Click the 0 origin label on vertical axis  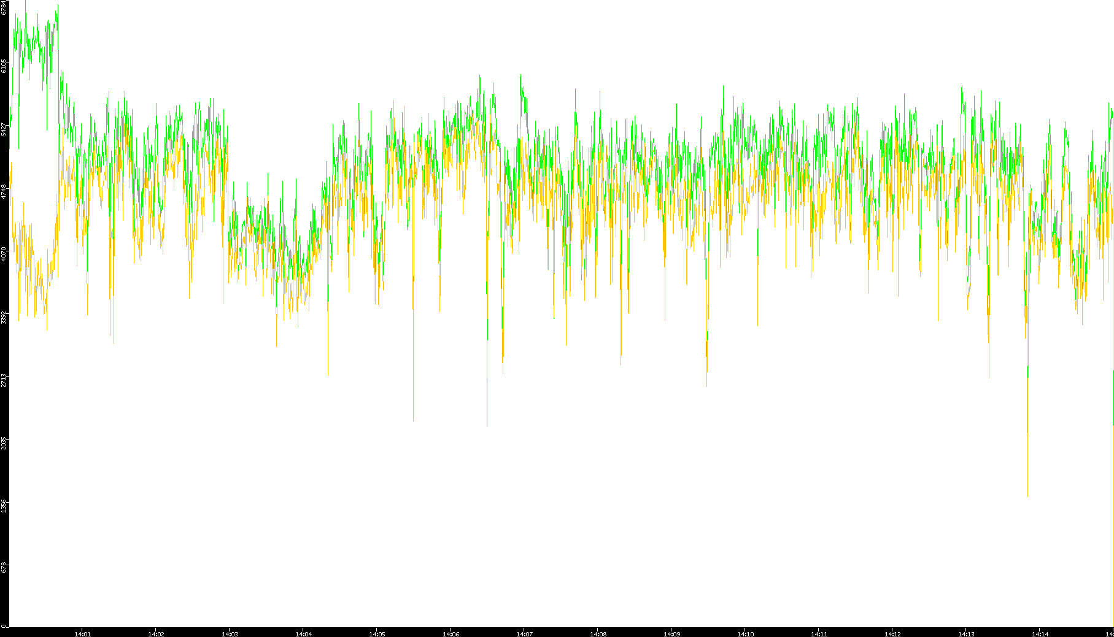(x=4, y=626)
